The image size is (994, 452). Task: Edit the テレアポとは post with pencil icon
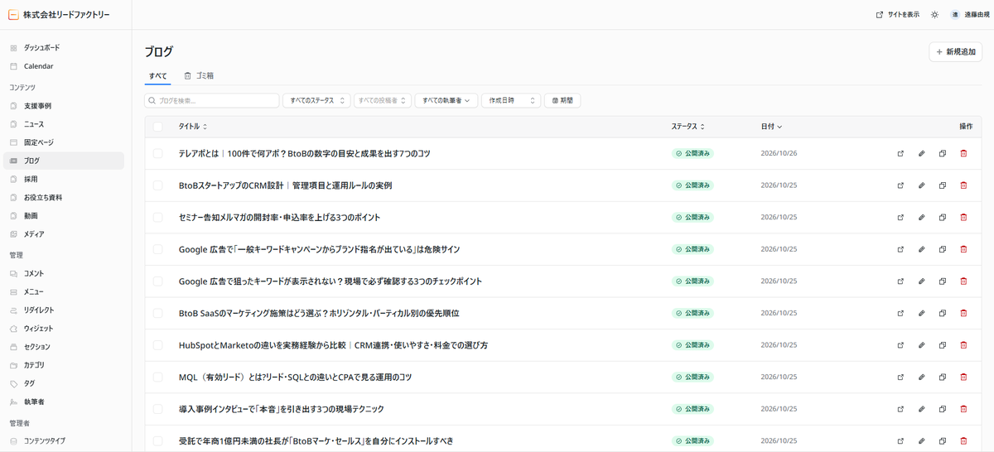click(921, 153)
